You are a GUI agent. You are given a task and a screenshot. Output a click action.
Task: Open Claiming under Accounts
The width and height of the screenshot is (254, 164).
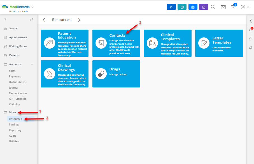15,104
